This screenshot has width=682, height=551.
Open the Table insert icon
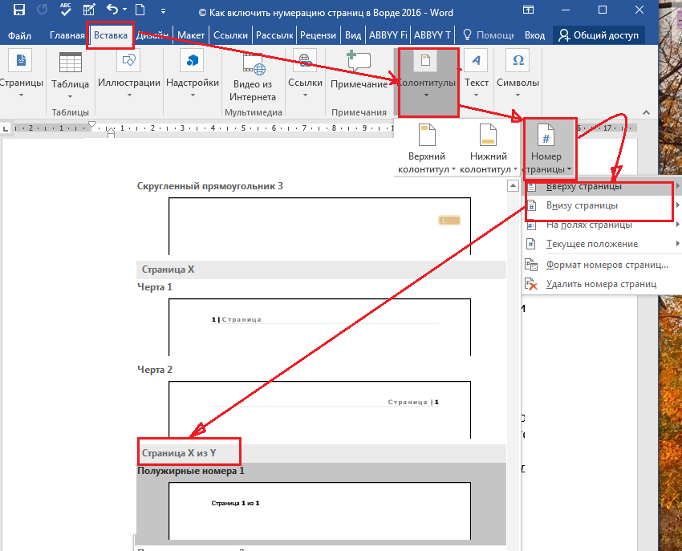tap(70, 63)
